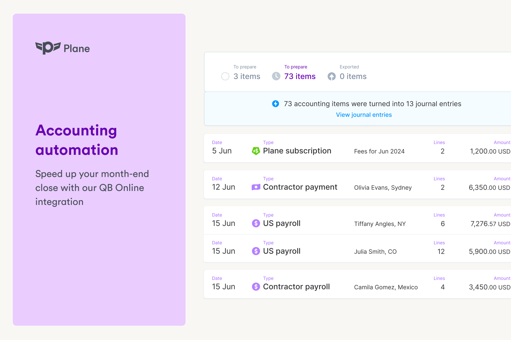
Task: Click the dollar icon for Tiffany Angles payroll
Action: tap(256, 223)
